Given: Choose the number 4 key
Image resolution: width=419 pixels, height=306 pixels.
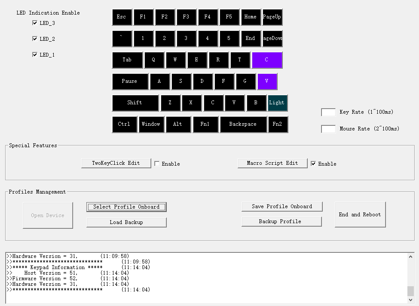Looking at the screenshot, I should pyautogui.click(x=208, y=39).
